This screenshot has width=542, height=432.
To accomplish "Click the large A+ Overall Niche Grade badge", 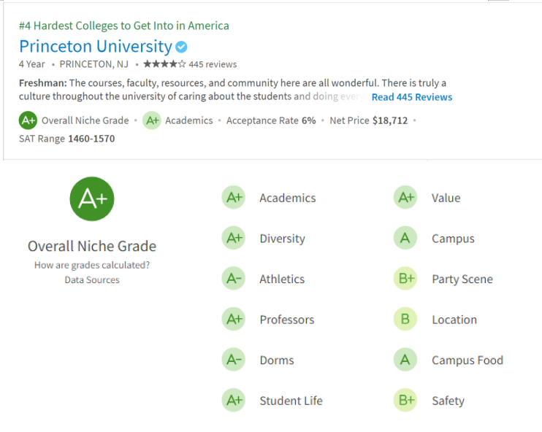I will click(92, 198).
